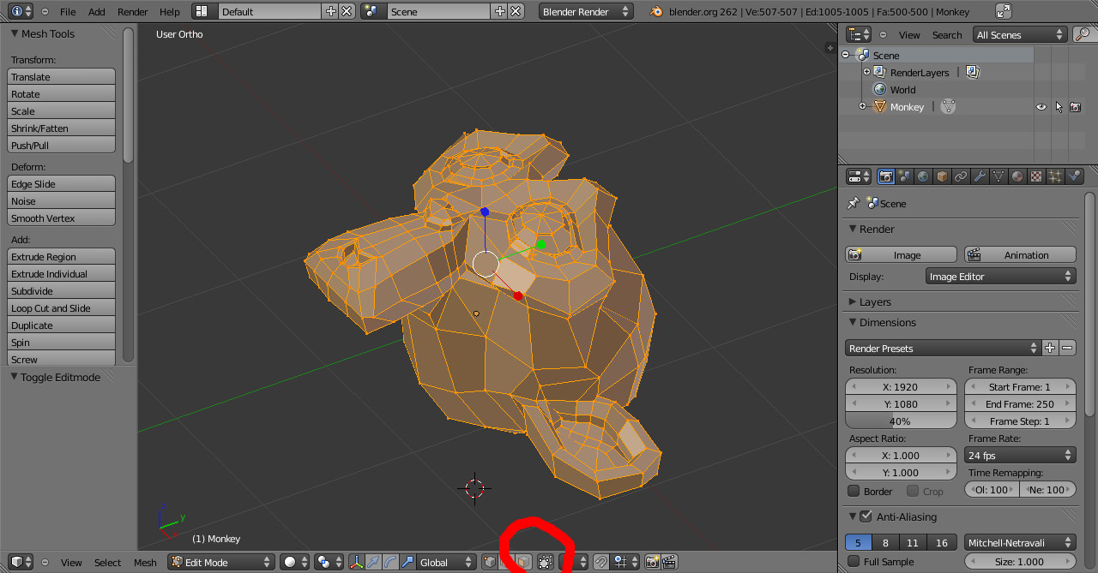
Task: Open the Render menu in top bar
Action: pyautogui.click(x=133, y=12)
